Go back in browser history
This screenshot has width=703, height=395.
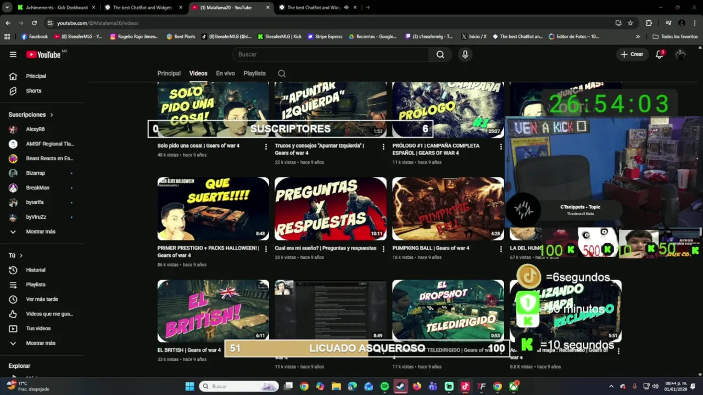[x=8, y=23]
